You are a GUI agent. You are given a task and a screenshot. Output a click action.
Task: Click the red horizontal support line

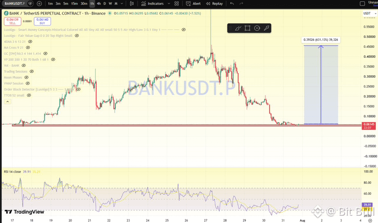click(x=187, y=125)
